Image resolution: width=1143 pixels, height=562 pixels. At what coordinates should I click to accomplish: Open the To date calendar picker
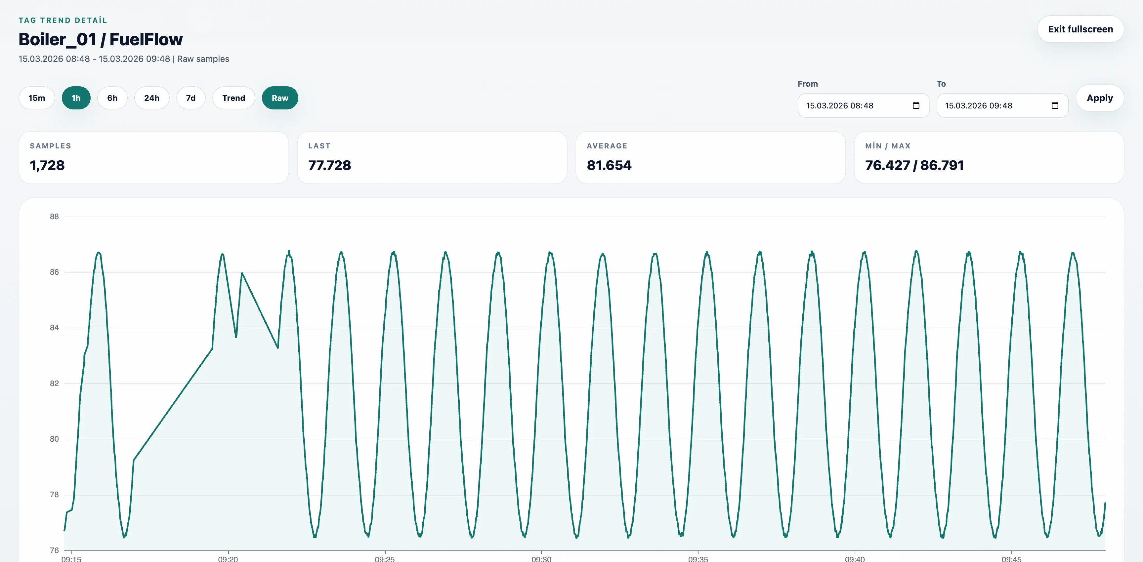[x=1055, y=105]
